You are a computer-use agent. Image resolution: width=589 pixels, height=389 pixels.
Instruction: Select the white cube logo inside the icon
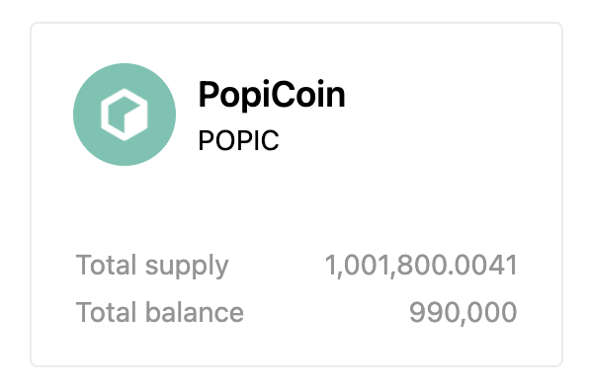pos(125,115)
